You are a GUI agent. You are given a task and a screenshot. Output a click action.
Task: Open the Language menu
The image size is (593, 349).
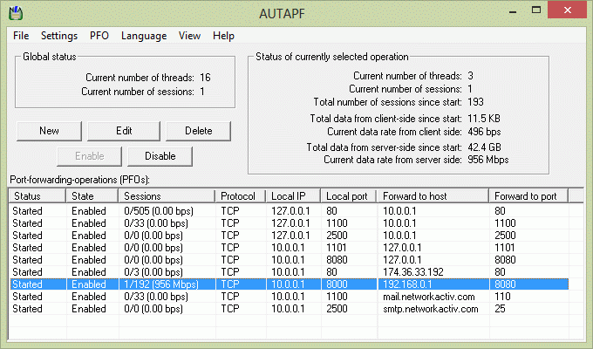(144, 36)
